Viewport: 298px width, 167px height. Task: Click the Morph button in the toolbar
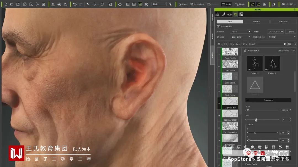(240, 4)
